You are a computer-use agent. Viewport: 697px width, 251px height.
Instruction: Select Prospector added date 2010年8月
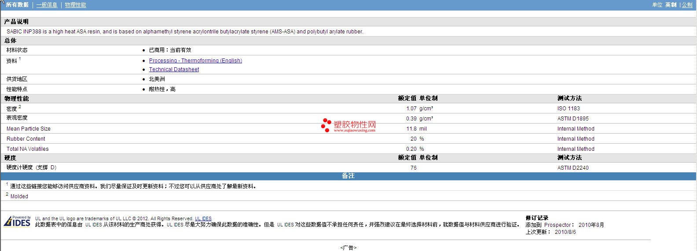coord(591,225)
